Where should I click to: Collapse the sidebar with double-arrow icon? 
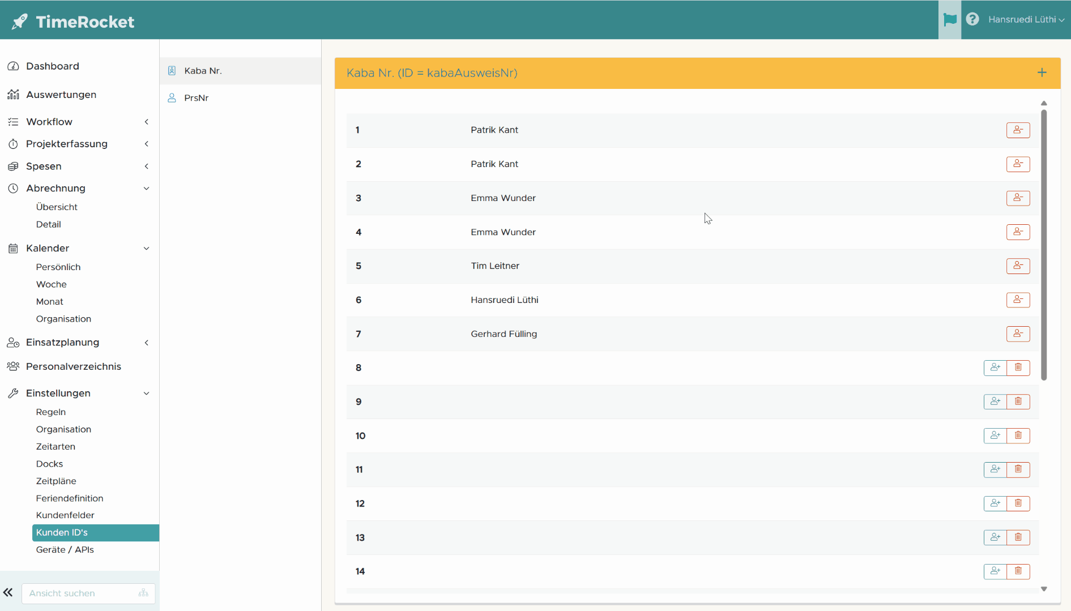[x=8, y=593]
